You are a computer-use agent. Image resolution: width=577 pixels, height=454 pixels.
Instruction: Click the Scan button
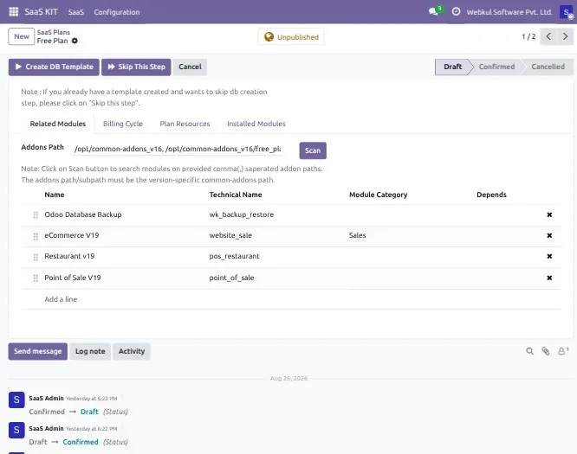click(313, 150)
